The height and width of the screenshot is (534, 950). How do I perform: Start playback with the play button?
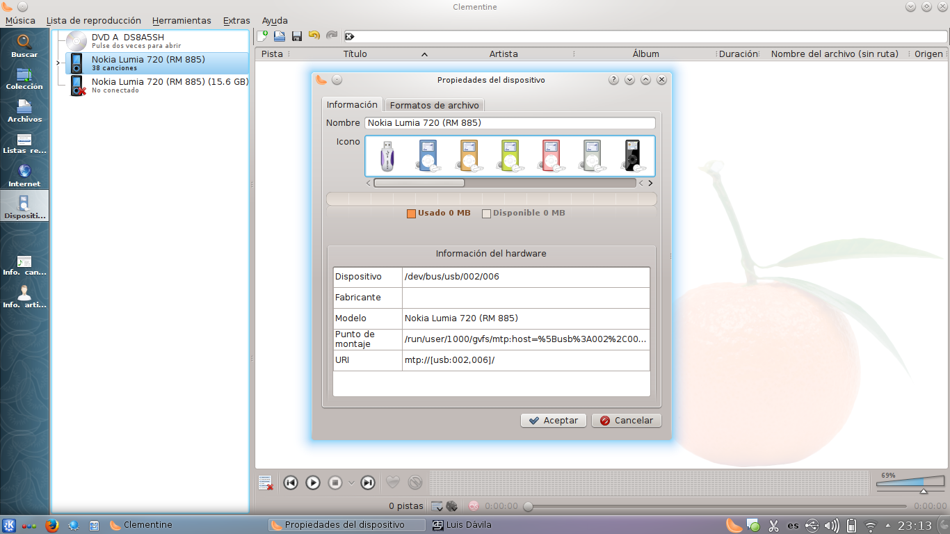point(313,483)
